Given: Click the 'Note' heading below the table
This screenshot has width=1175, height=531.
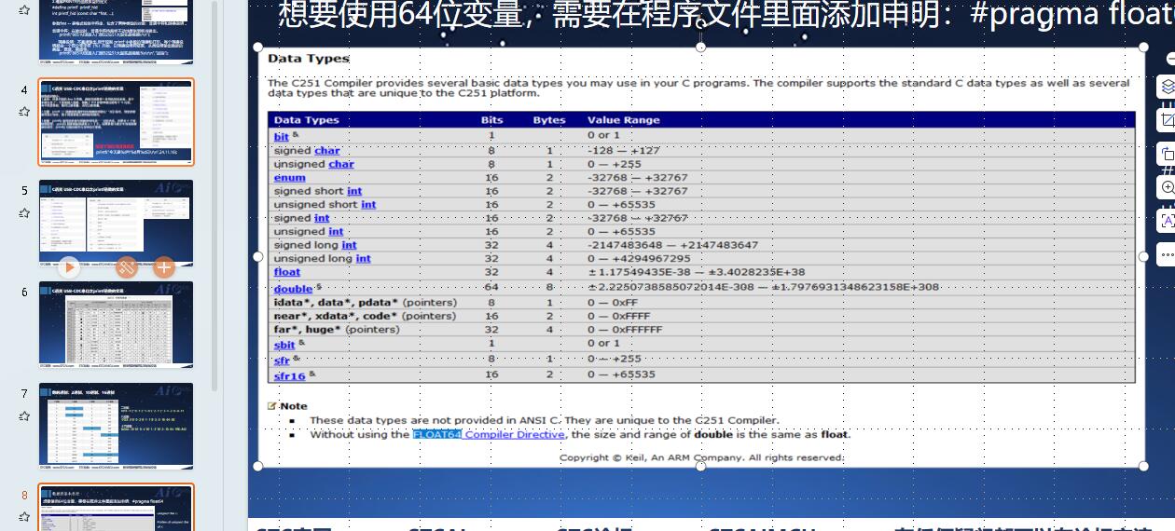Looking at the screenshot, I should (x=293, y=406).
